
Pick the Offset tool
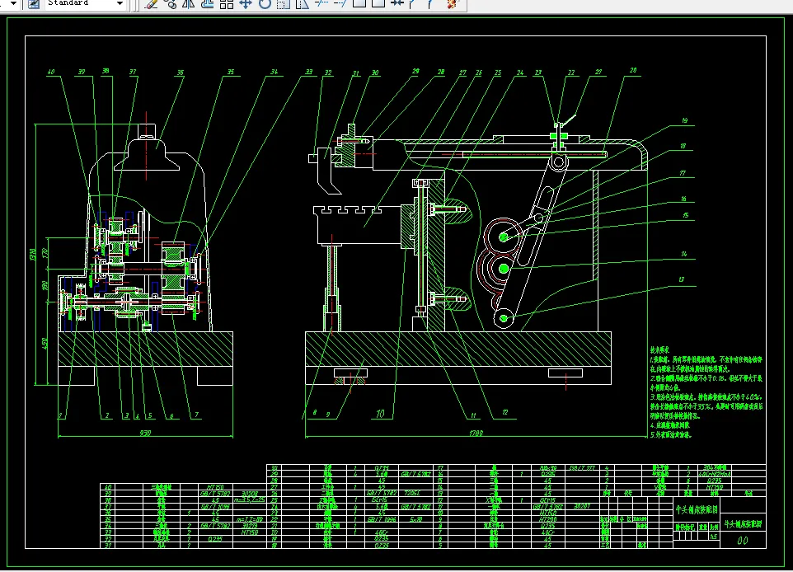pyautogui.click(x=208, y=4)
